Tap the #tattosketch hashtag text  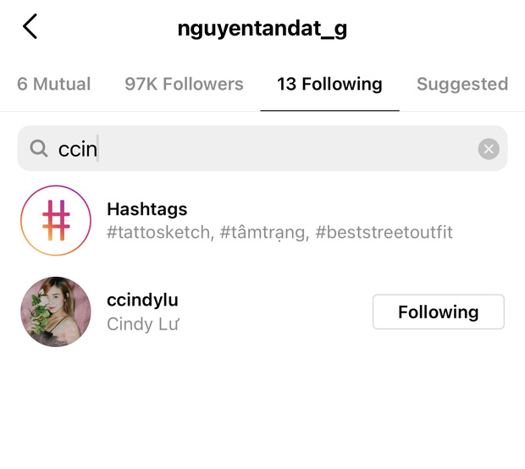158,232
